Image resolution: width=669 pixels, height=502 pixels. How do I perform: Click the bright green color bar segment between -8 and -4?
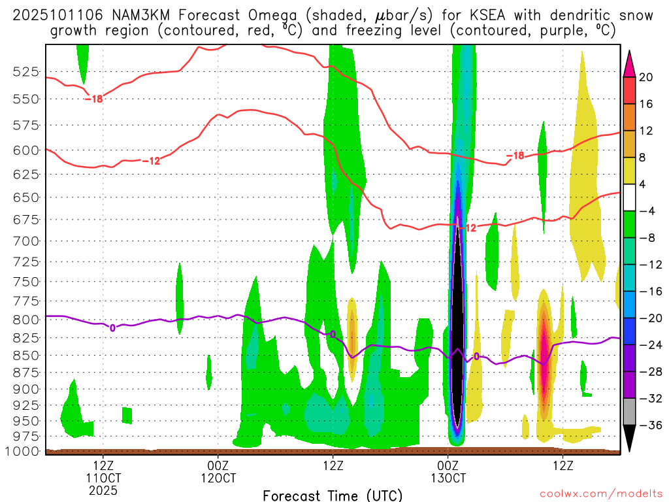coord(629,225)
